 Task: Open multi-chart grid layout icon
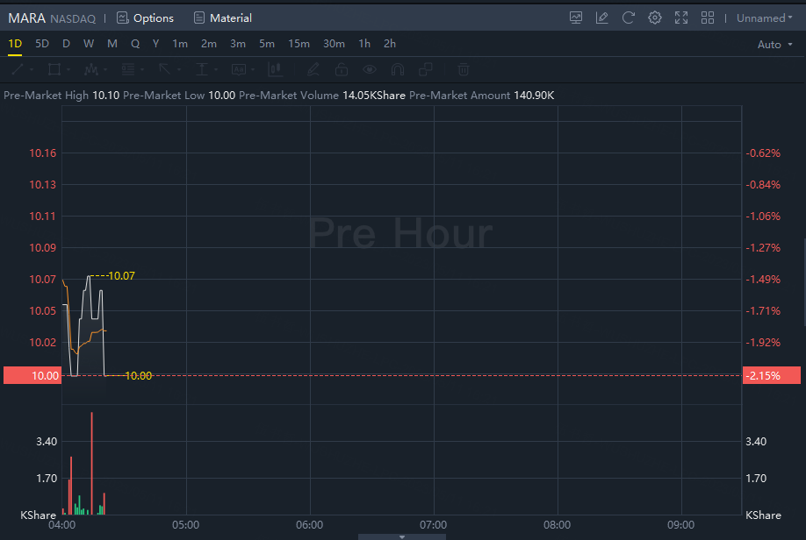[708, 18]
